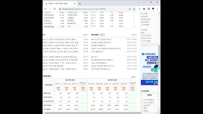Viewport: 203px width, 114px height.
Task: Open discussion post dated 09/12 10:33
Action: point(101,69)
